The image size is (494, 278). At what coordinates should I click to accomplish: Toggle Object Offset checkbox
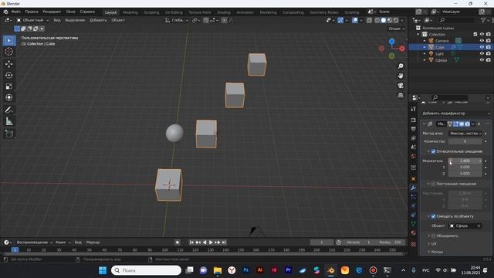pos(434,216)
